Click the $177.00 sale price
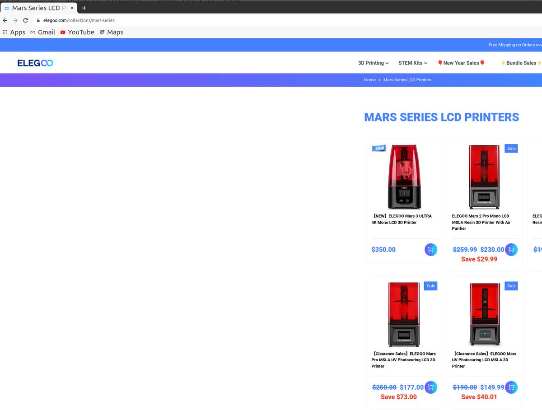Image resolution: width=542 pixels, height=410 pixels. pyautogui.click(x=412, y=387)
